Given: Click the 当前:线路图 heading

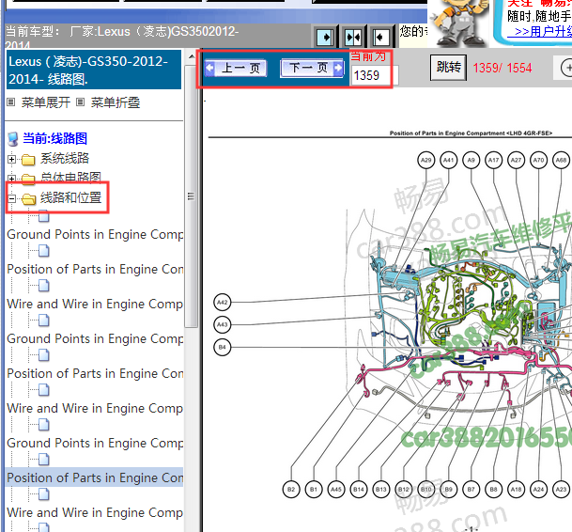Looking at the screenshot, I should coord(54,138).
